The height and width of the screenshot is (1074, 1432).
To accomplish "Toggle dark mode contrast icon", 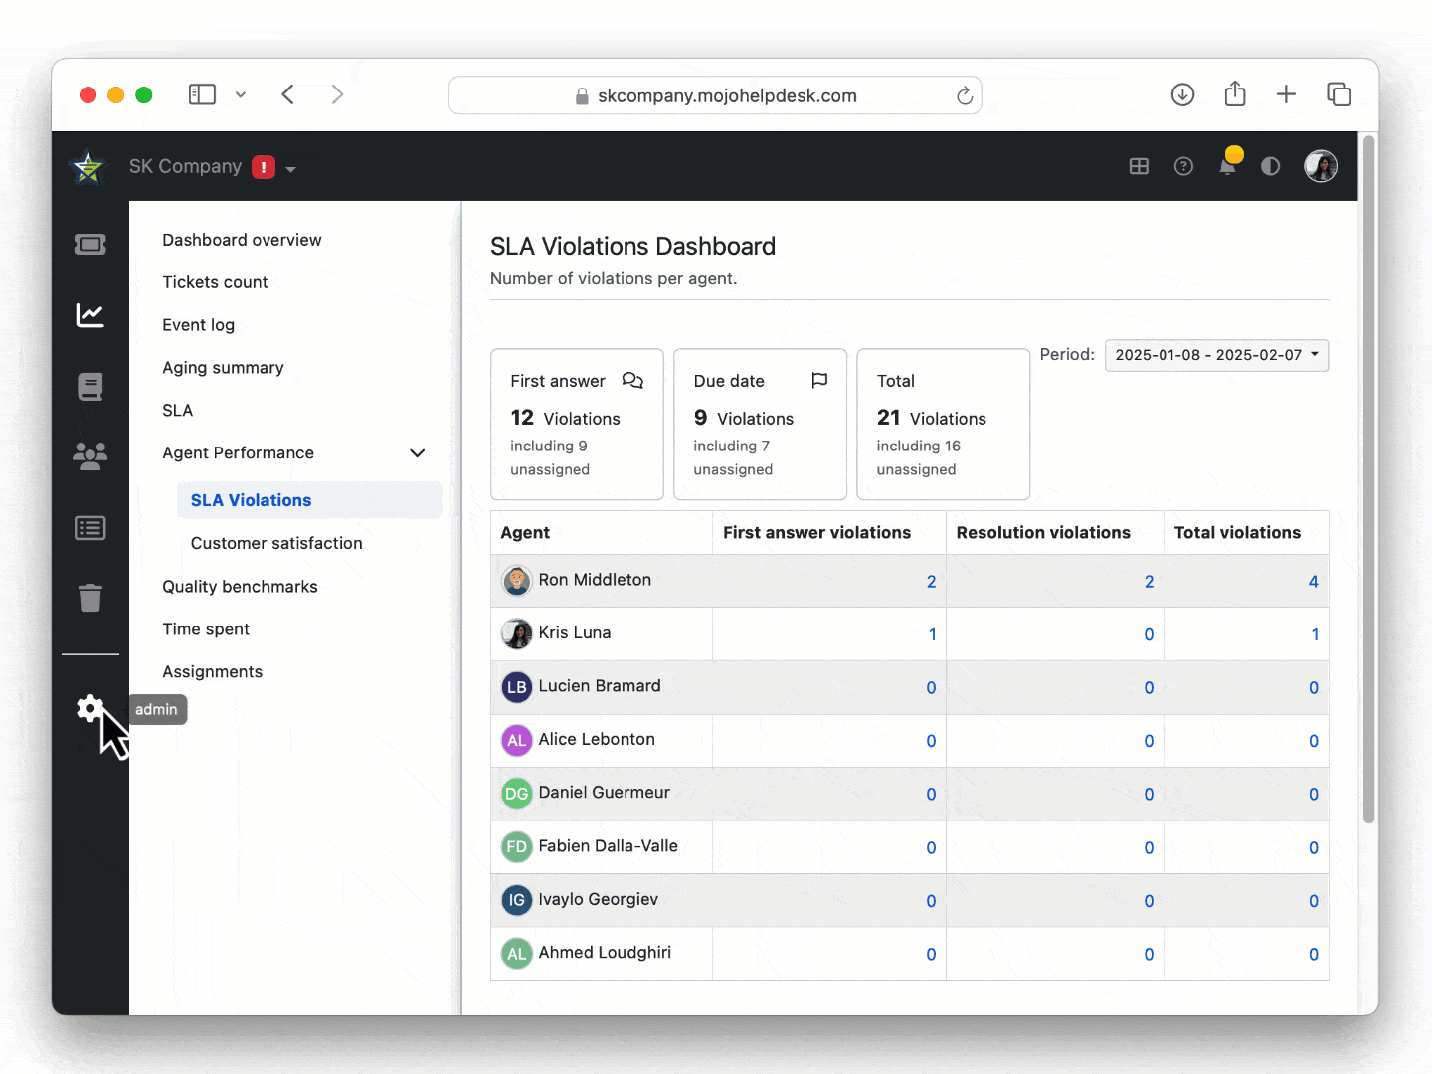I will click(x=1270, y=167).
